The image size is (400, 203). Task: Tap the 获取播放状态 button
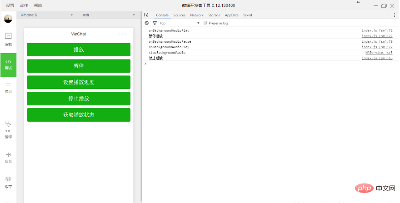(x=79, y=115)
